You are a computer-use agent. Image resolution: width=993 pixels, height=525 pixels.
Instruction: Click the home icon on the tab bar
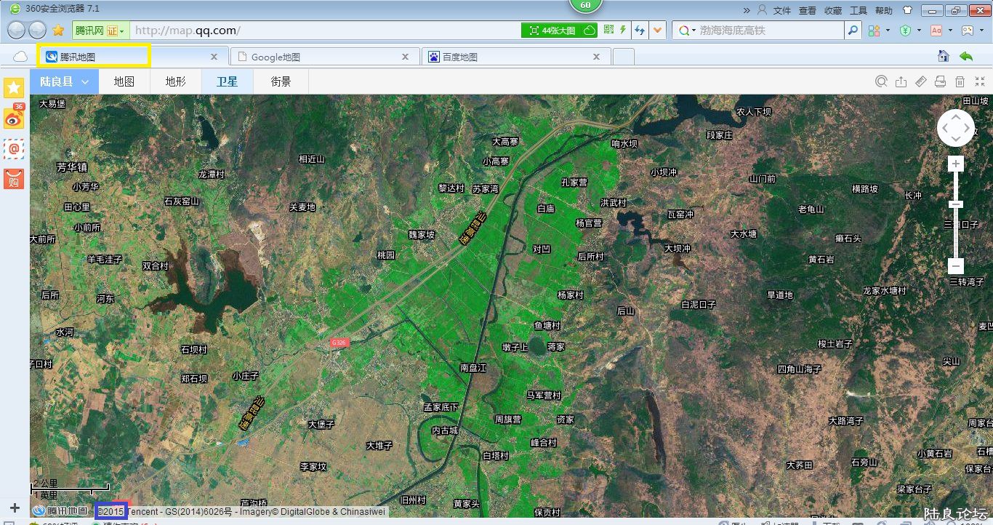point(943,57)
